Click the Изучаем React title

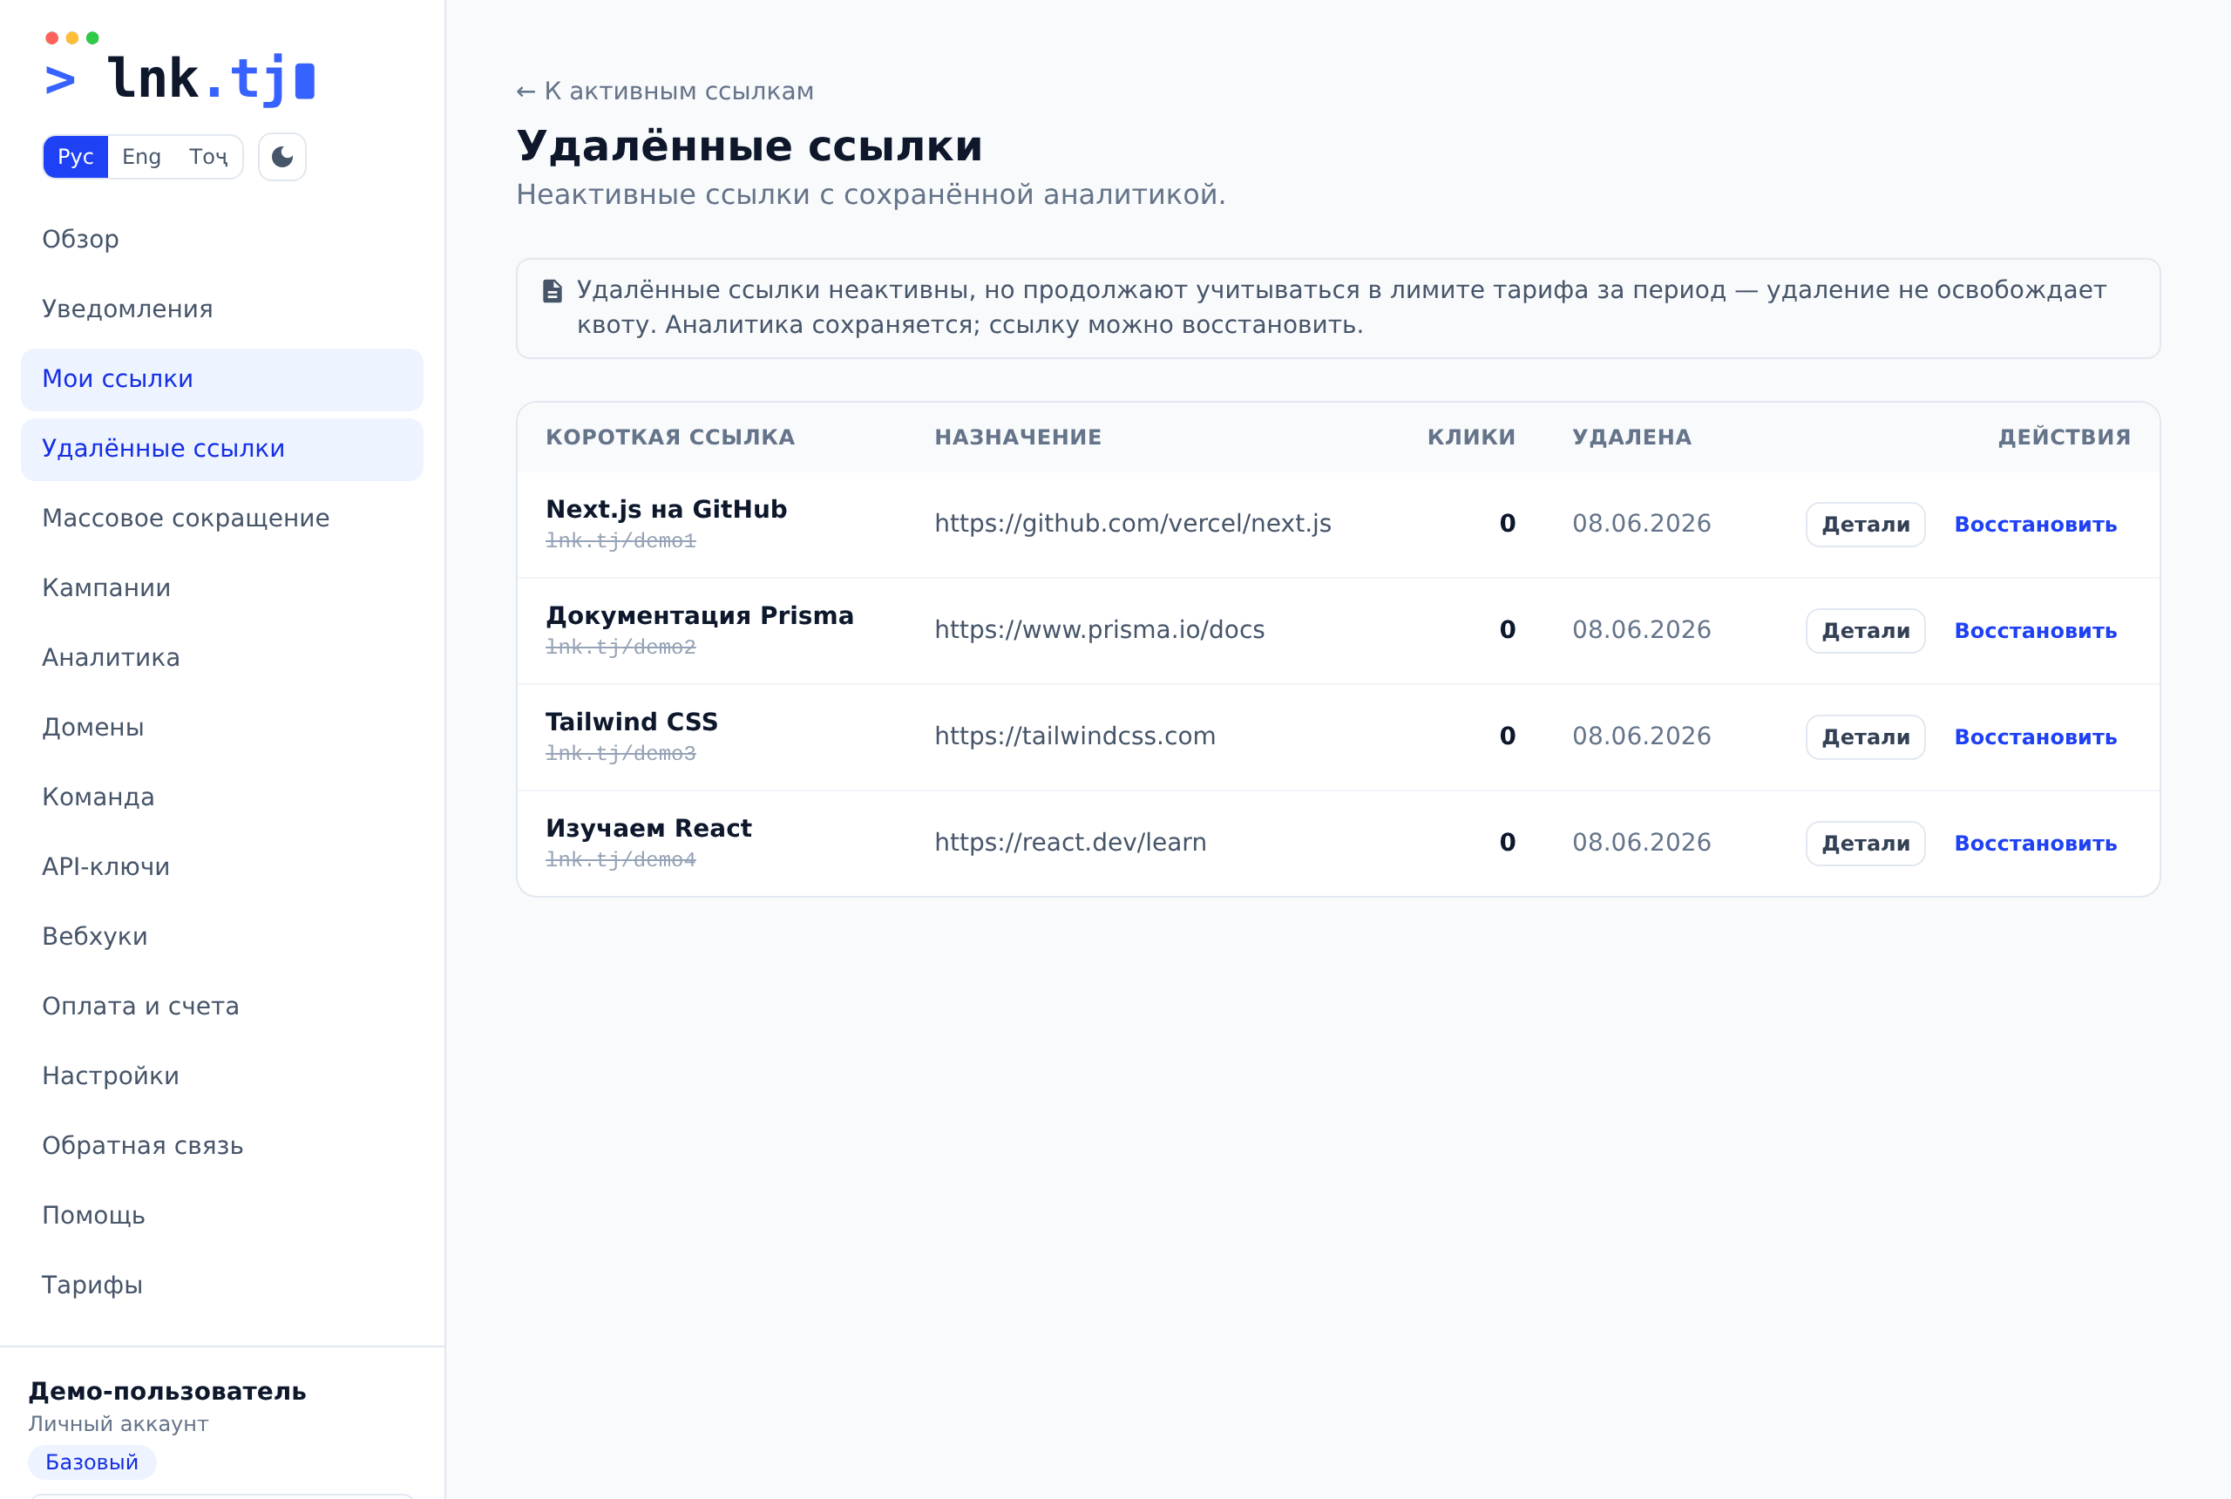(649, 828)
